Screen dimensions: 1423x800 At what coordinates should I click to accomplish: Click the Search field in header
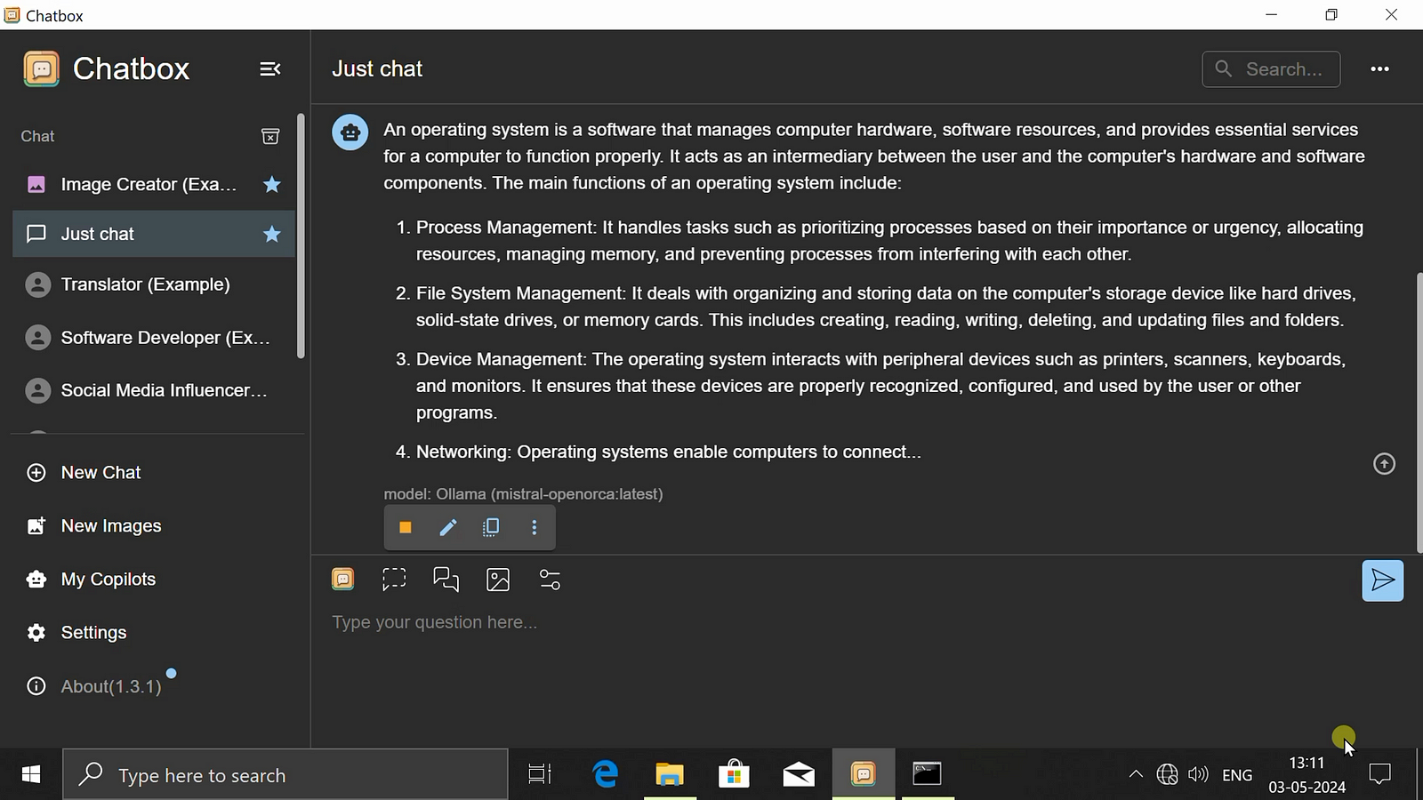(1282, 69)
